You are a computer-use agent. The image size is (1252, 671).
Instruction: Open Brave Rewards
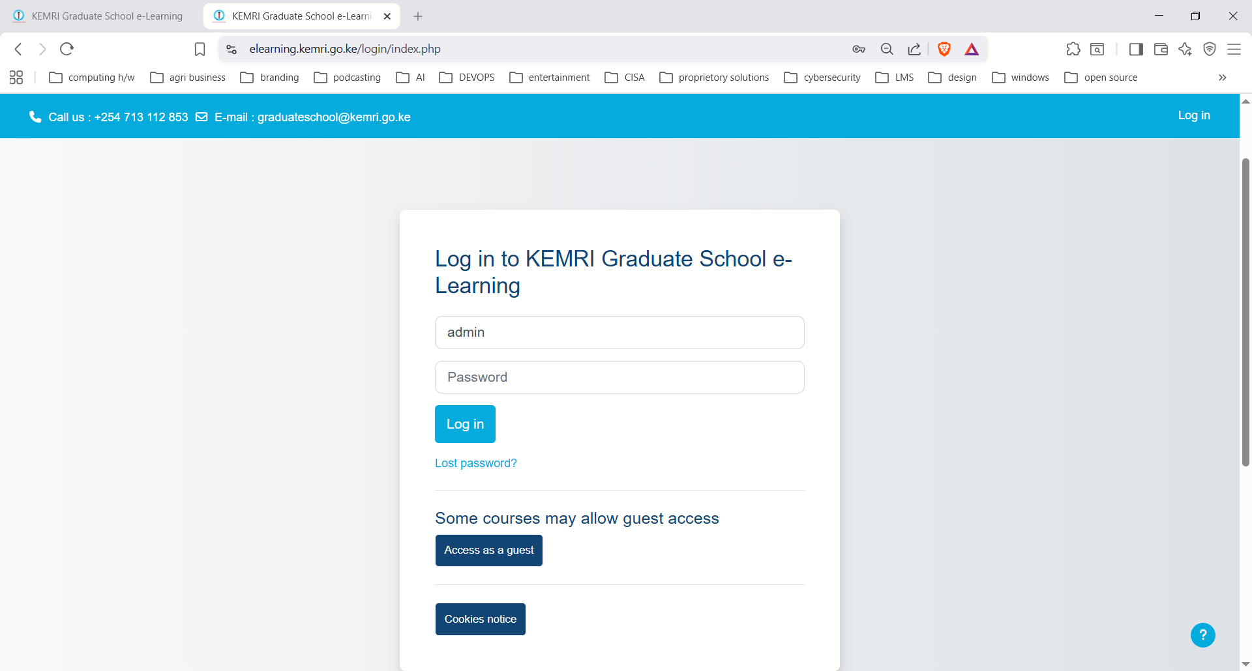(972, 49)
